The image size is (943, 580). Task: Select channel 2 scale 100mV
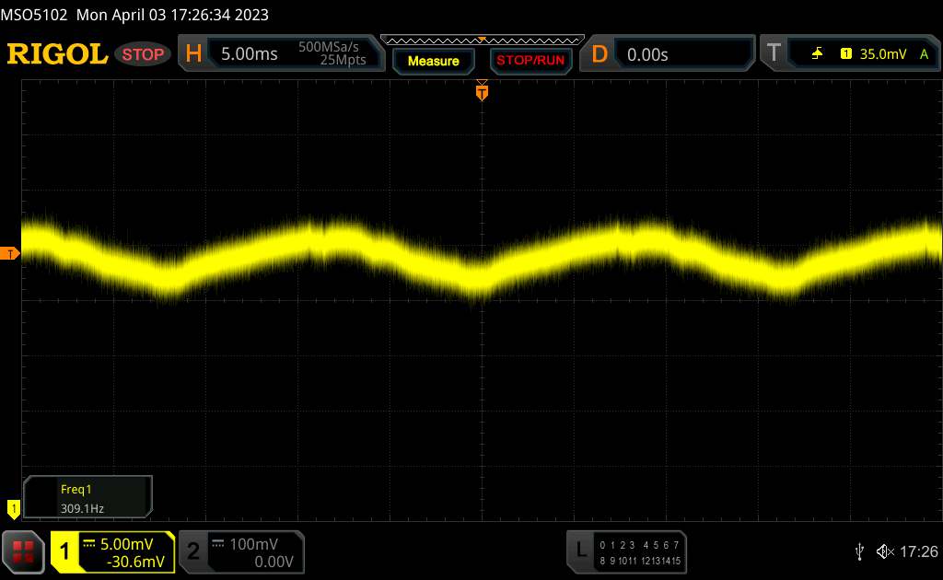(253, 544)
